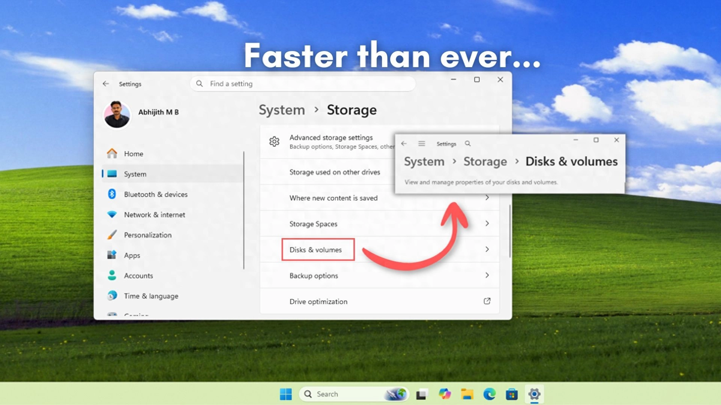
Task: Open Accounts settings
Action: 138,276
